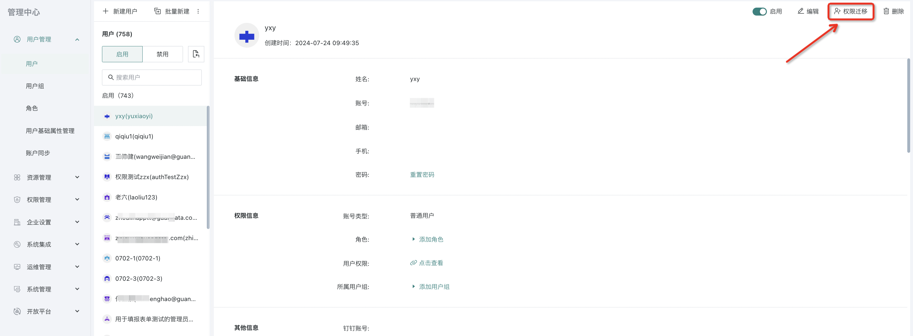913x336 pixels.
Task: Expand the 添加角色 disclosure triangle
Action: (x=413, y=239)
